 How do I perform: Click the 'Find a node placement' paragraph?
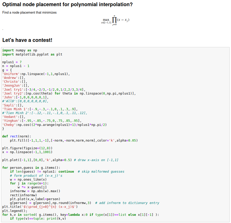pos(29,12)
